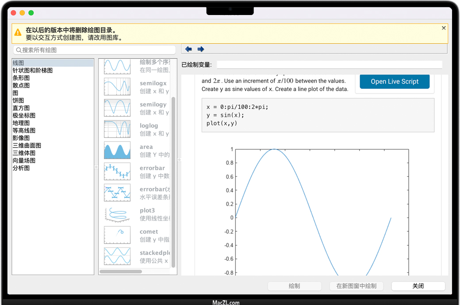Viewport: 460px width, 305px height.
Task: Click the area plot thumbnail
Action: [117, 150]
